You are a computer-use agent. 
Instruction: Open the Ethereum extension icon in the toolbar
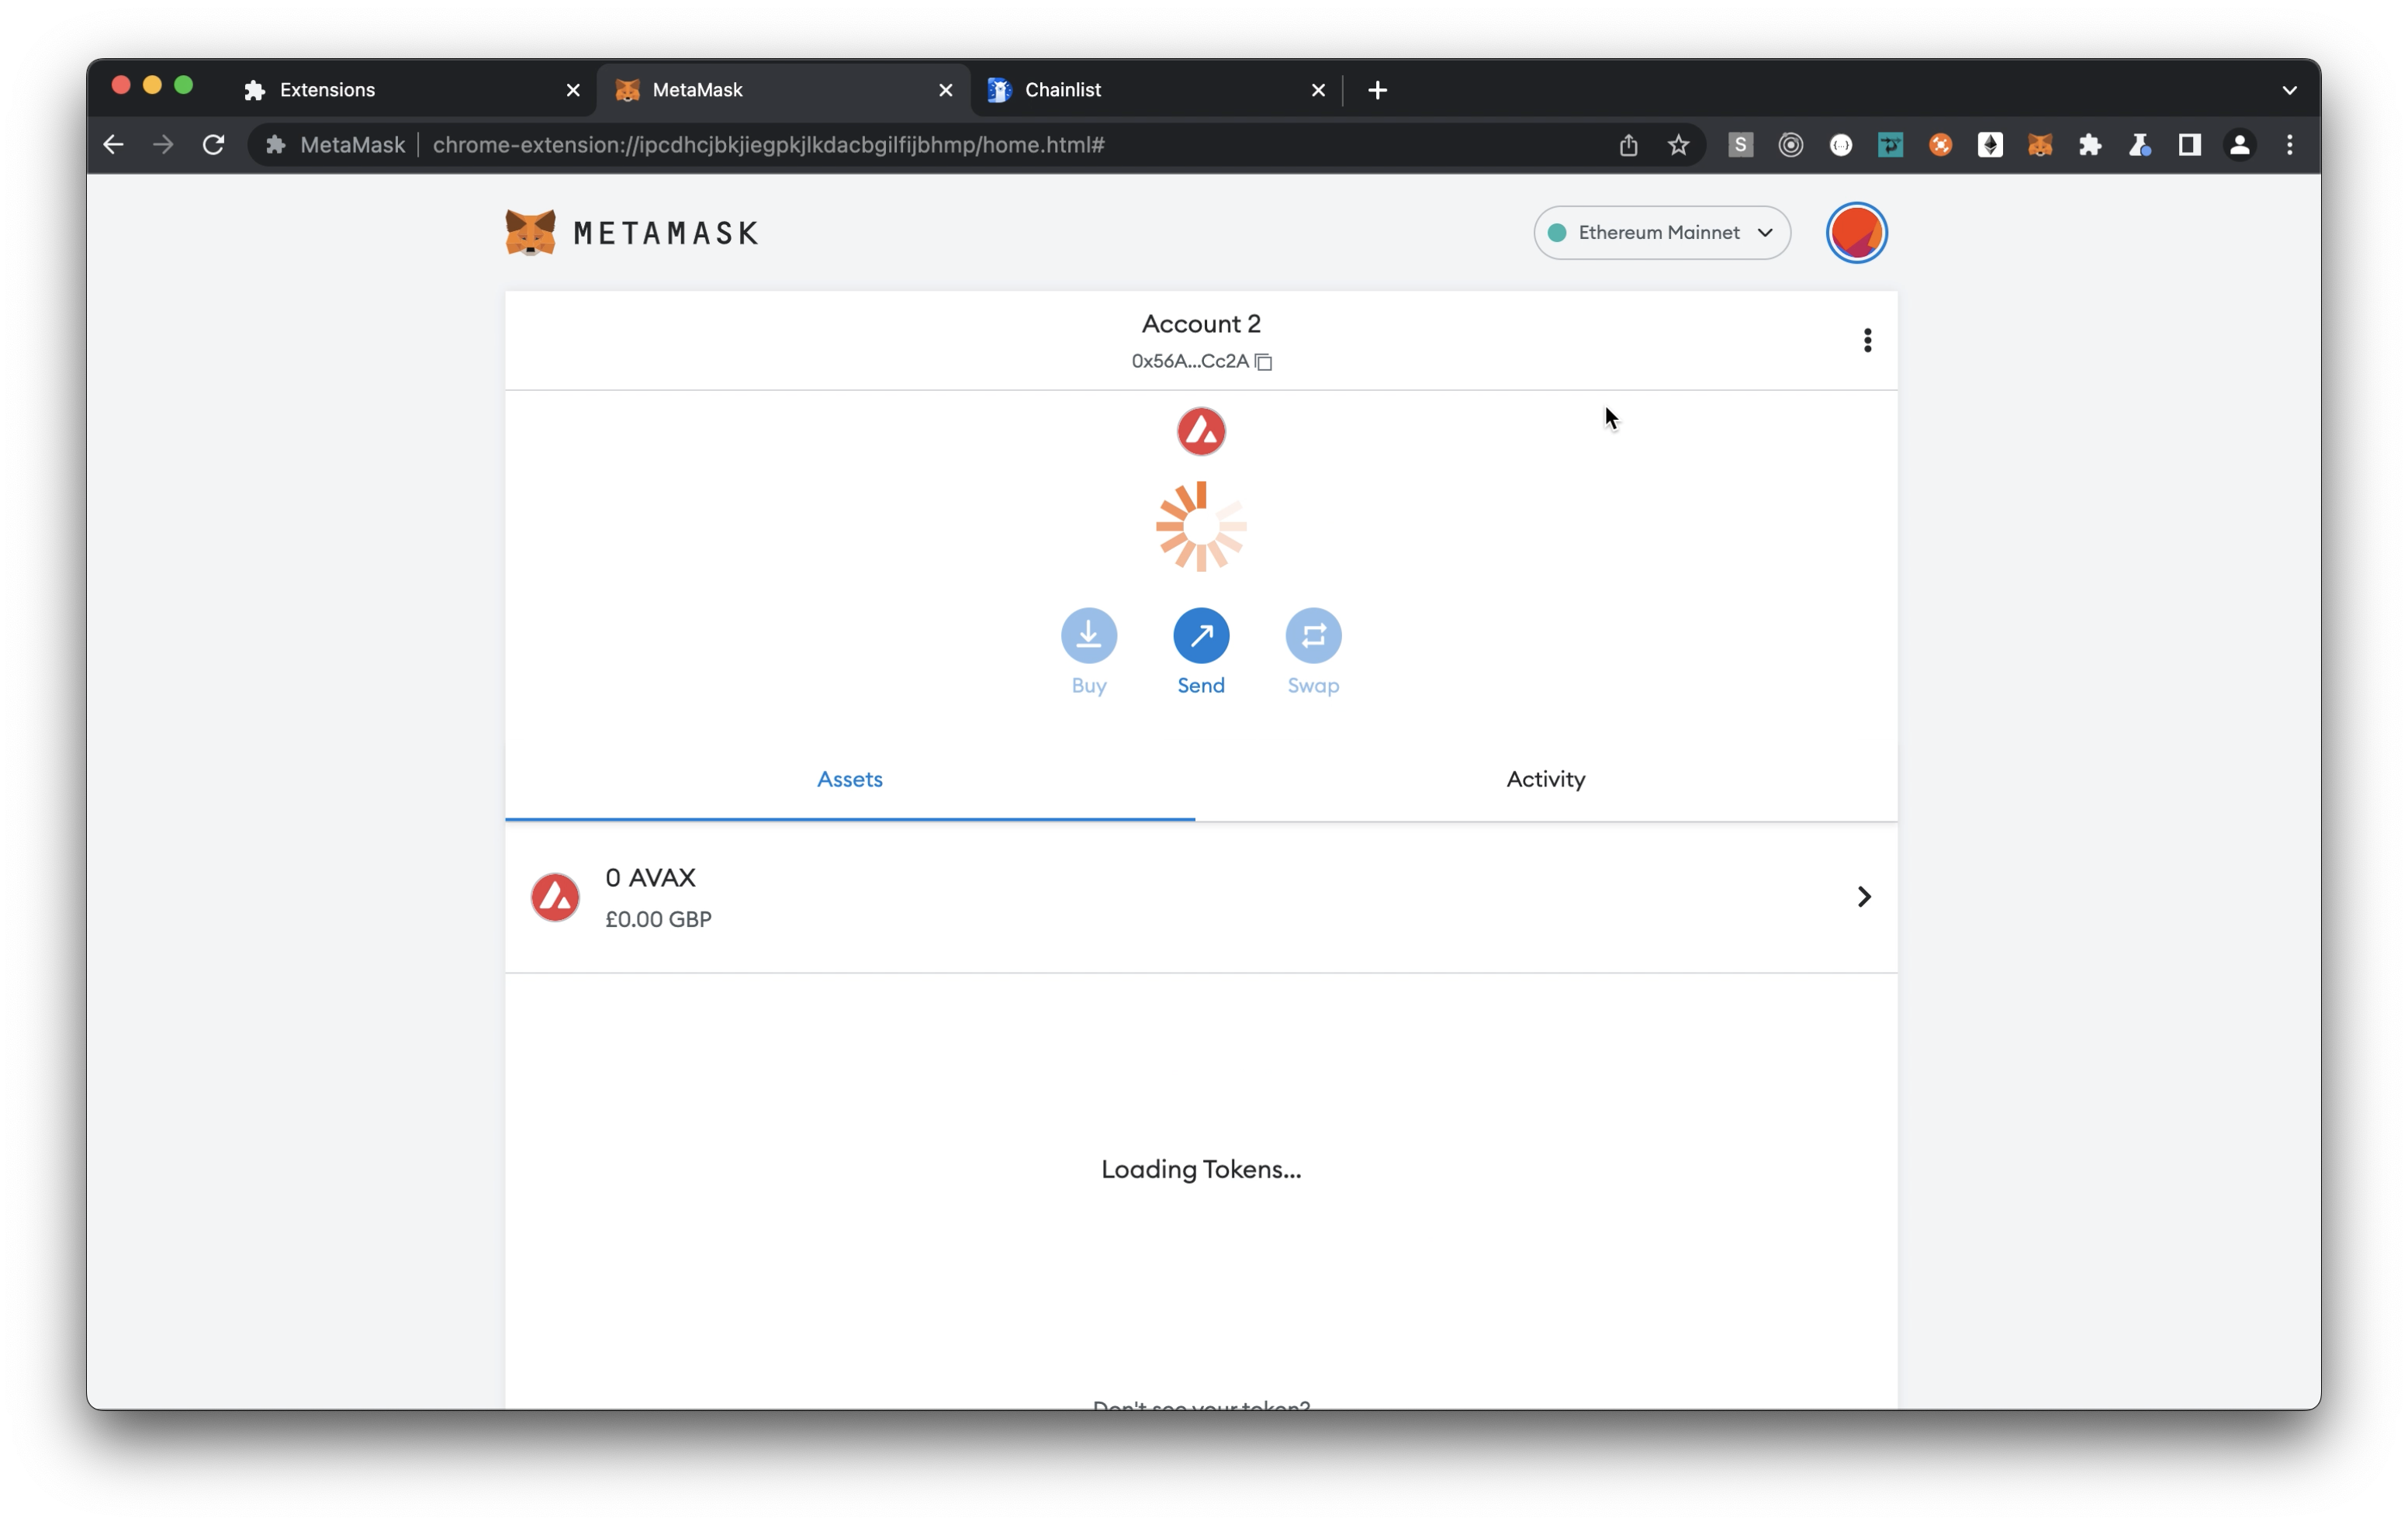1991,145
